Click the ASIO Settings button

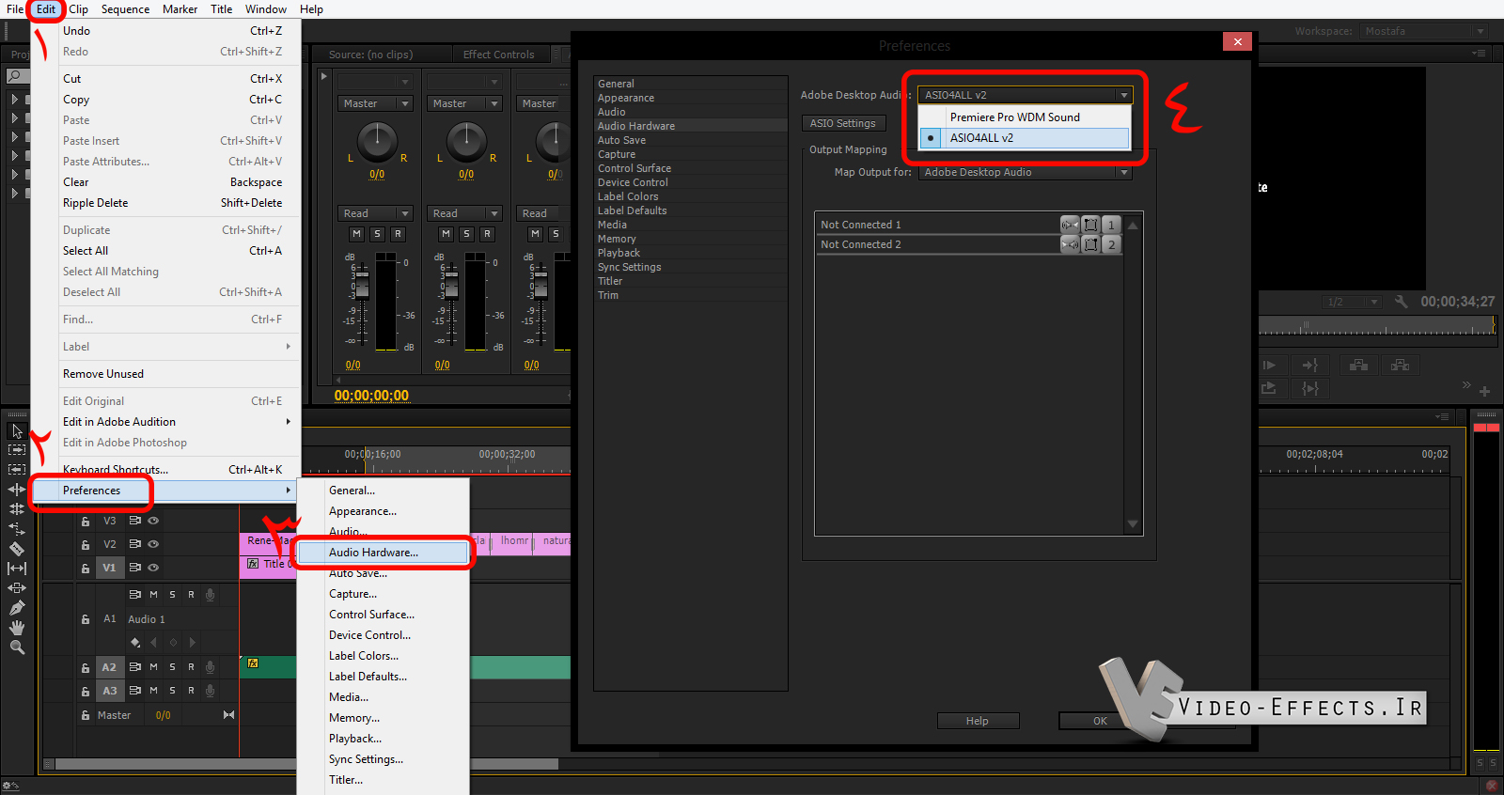click(843, 123)
